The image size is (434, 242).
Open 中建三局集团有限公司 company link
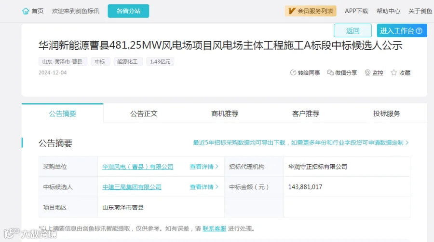click(x=132, y=187)
